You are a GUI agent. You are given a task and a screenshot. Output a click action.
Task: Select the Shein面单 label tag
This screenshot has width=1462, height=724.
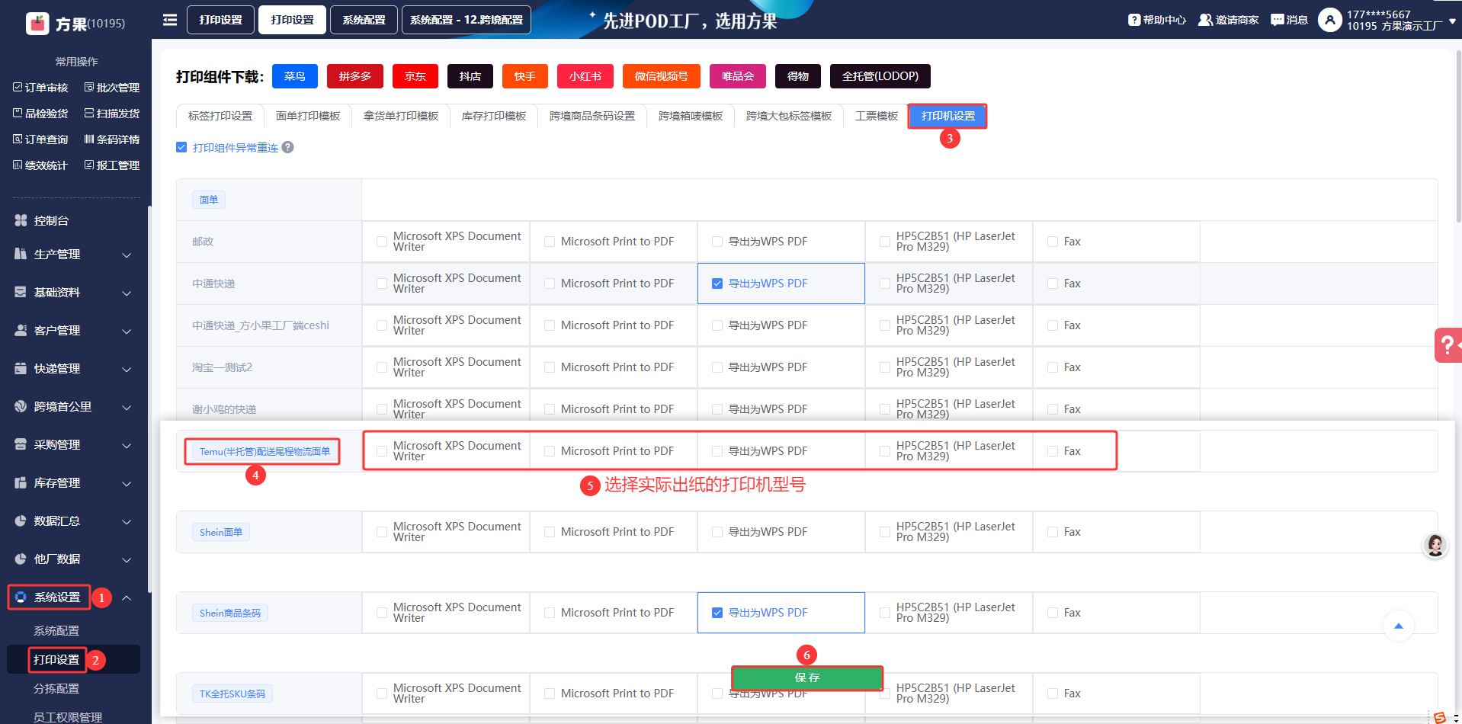tap(221, 532)
